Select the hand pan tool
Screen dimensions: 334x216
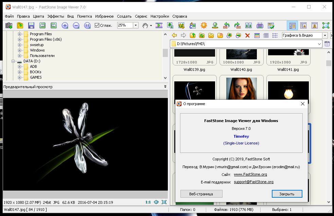[x=145, y=25]
